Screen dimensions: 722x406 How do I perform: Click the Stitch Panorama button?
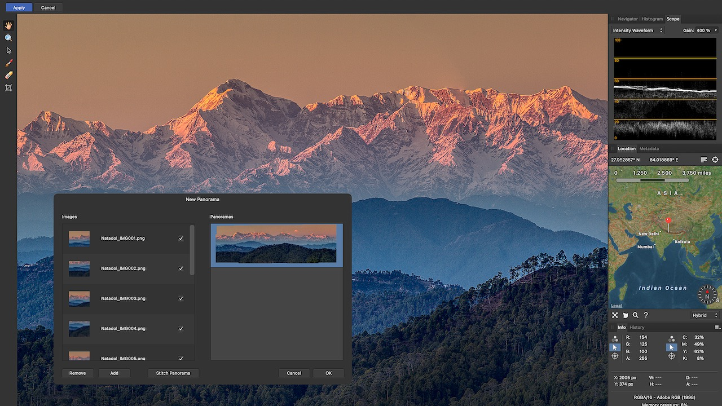(x=173, y=373)
